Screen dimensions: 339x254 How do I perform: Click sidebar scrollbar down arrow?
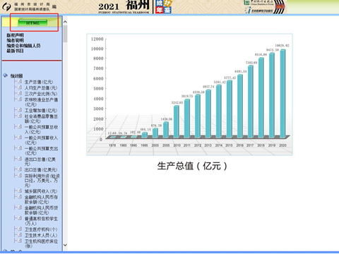coord(65,245)
